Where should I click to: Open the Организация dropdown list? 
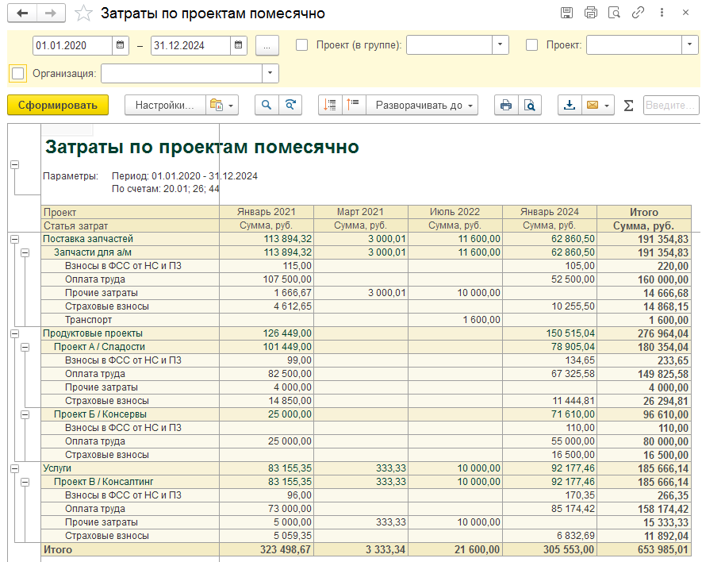[x=270, y=74]
